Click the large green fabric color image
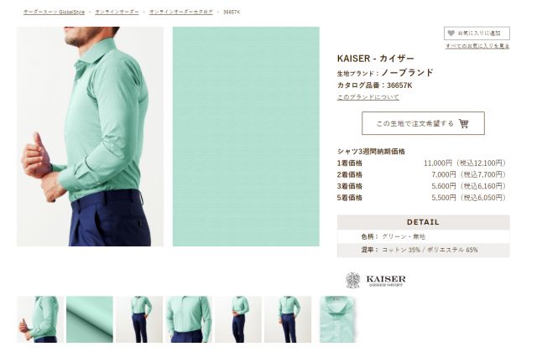Viewport: 537px width, 357px height. 246,137
